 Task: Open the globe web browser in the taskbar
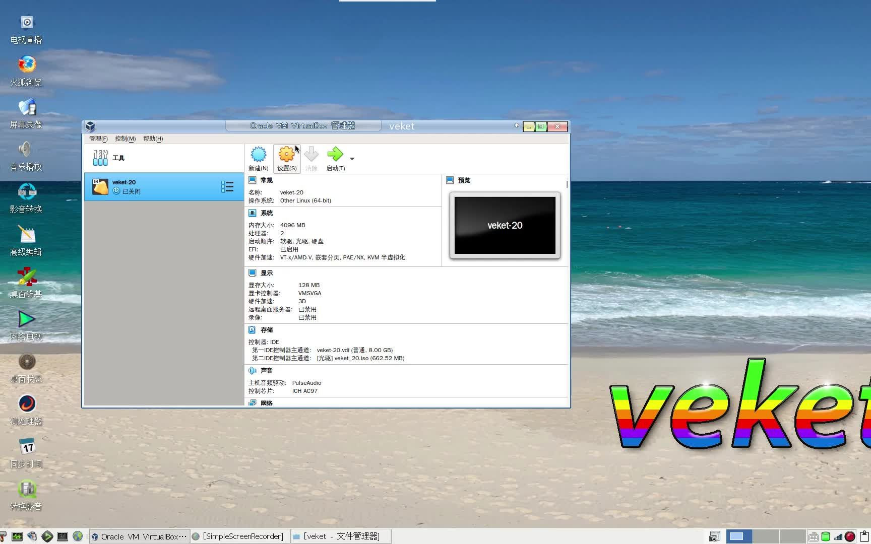click(x=78, y=536)
